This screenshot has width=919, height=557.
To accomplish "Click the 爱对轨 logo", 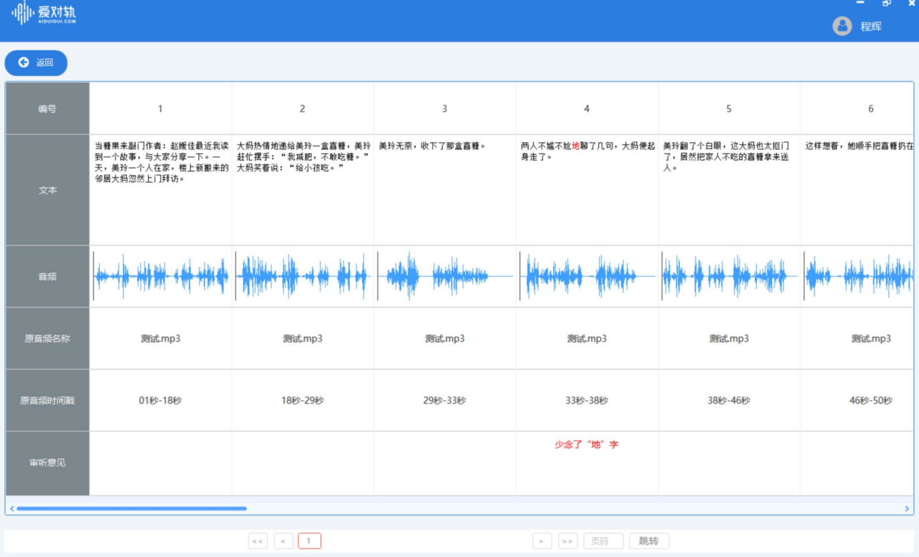I will [x=43, y=12].
